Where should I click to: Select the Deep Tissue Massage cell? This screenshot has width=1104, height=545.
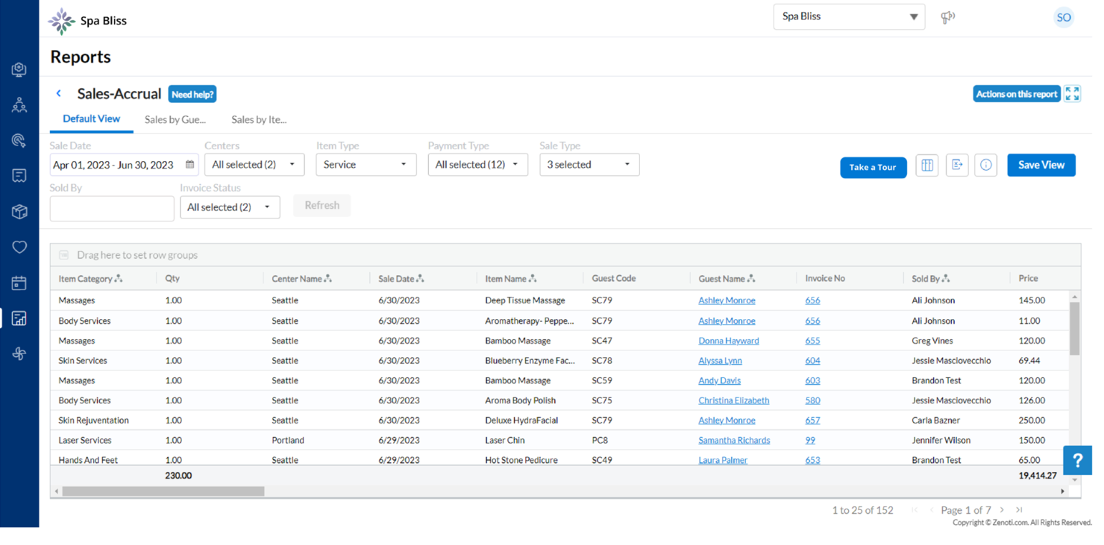525,300
